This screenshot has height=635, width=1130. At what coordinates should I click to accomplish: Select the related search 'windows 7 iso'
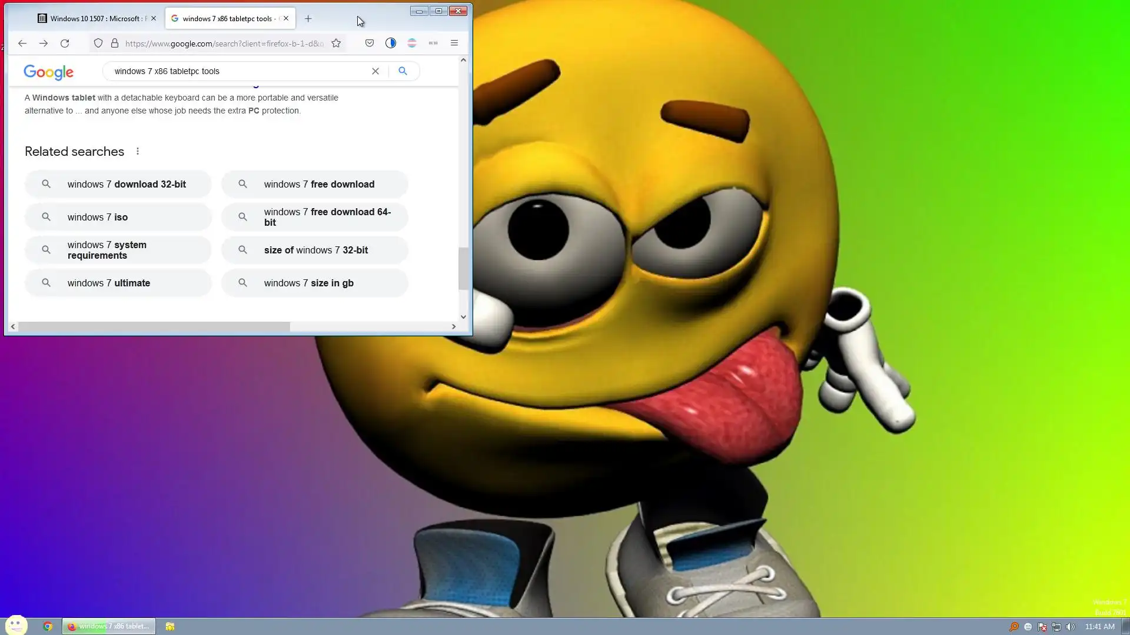pyautogui.click(x=118, y=218)
